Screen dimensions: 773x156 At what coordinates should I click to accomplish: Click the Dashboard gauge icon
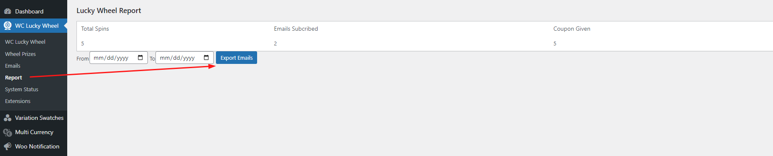[8, 11]
